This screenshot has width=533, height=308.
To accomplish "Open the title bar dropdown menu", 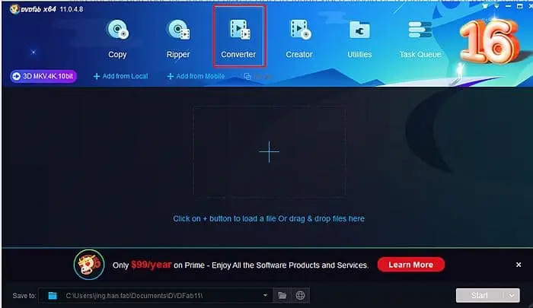I will [496, 6].
